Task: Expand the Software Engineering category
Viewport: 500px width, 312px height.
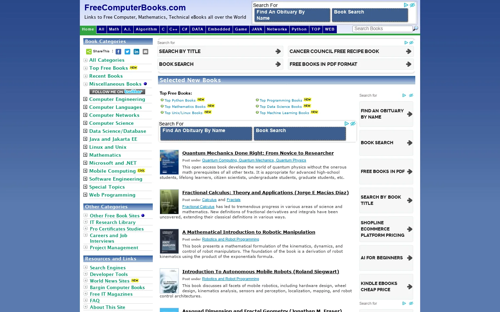Action: pyautogui.click(x=85, y=179)
